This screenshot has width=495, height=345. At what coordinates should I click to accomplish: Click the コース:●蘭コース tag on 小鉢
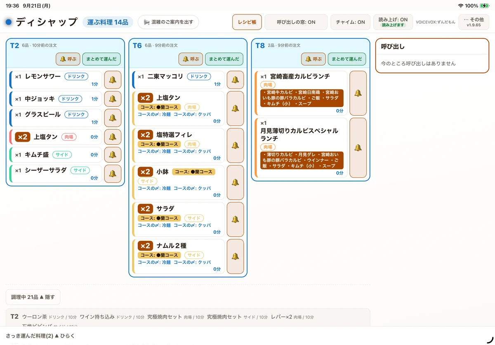[x=194, y=172]
